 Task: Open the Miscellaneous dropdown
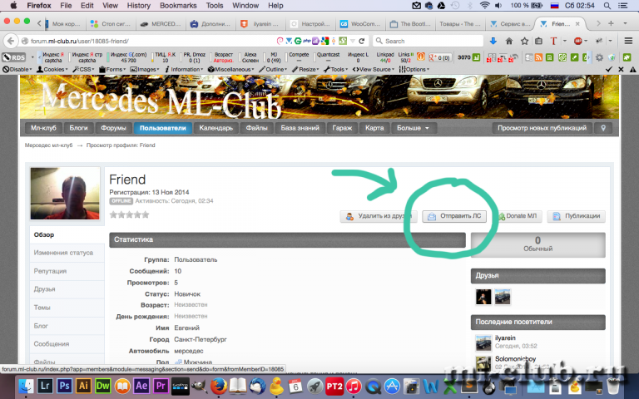[230, 69]
